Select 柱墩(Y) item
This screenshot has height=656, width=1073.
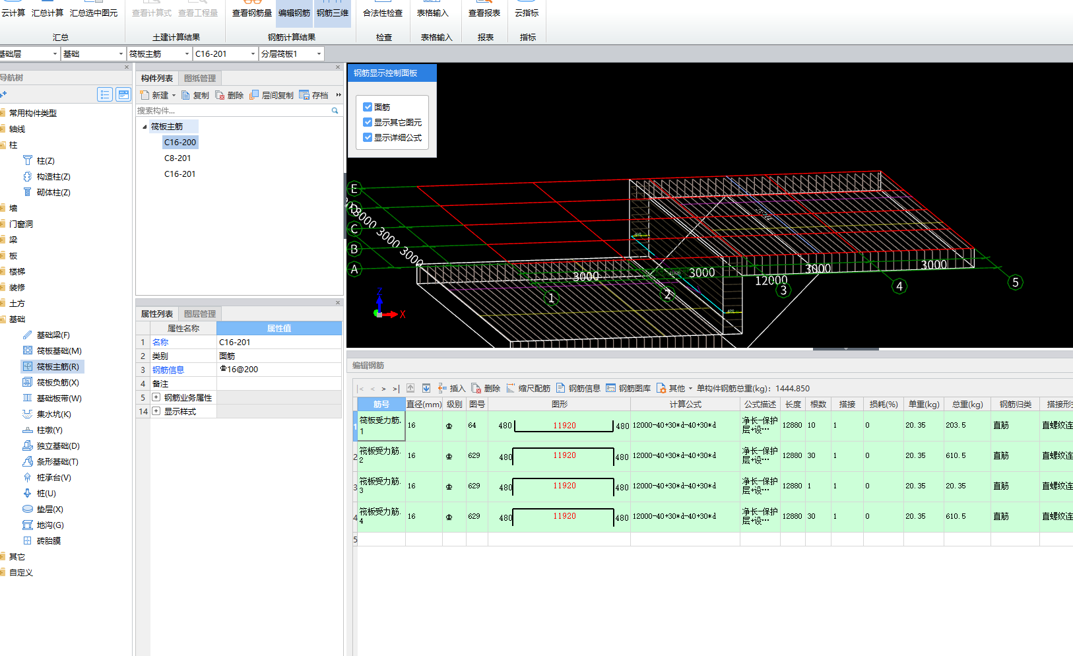coord(49,430)
